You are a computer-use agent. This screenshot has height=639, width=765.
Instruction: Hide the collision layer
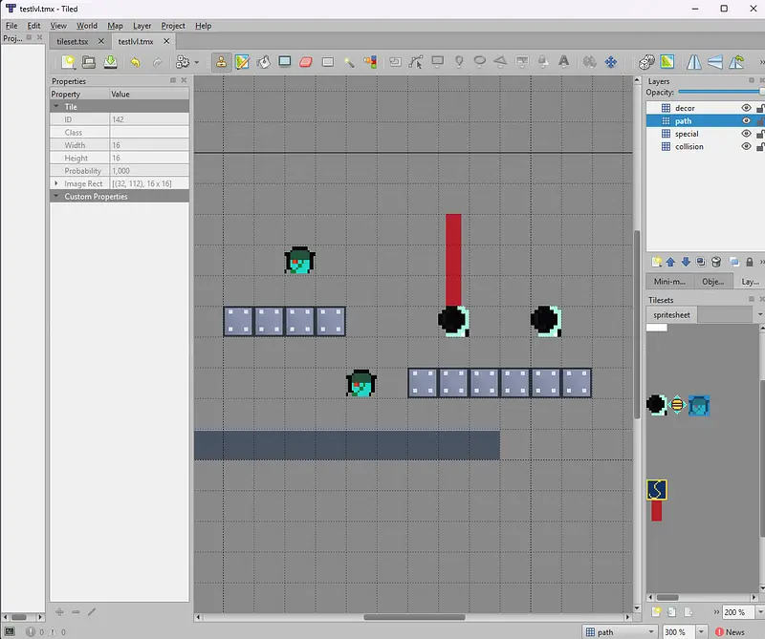pos(747,147)
